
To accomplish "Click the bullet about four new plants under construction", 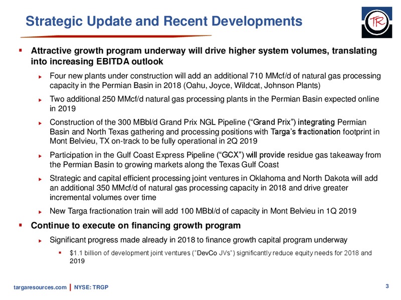I will [x=215, y=80].
